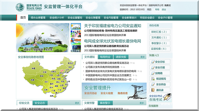Click the 退出 logout link
This screenshot has height=111, width=199.
coord(164,10)
